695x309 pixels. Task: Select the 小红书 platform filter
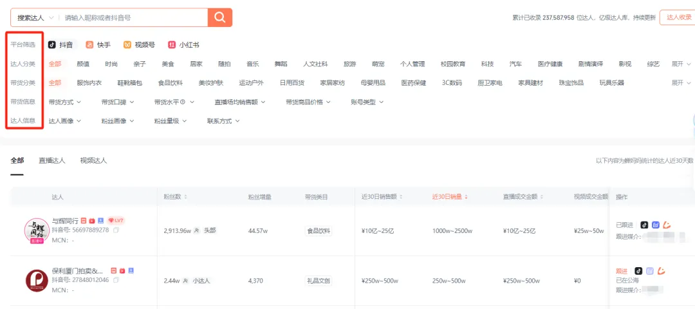click(x=183, y=45)
